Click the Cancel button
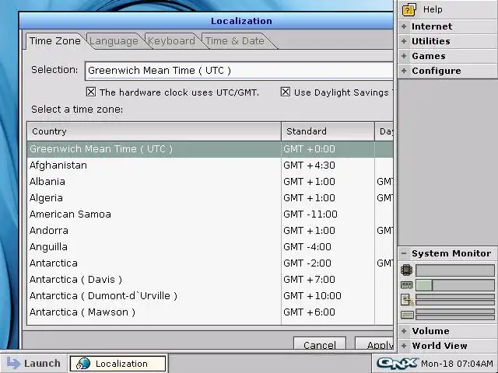 click(320, 344)
